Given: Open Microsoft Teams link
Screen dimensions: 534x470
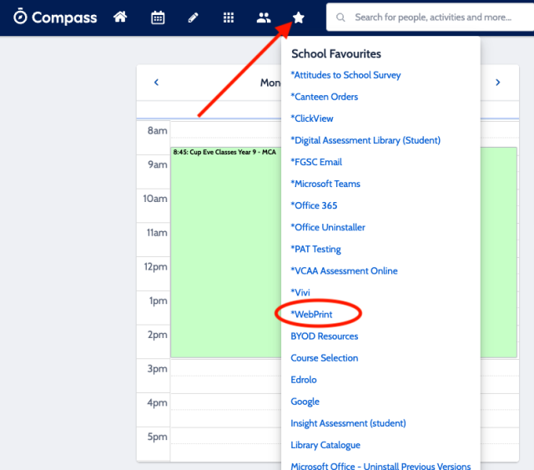Looking at the screenshot, I should (325, 184).
